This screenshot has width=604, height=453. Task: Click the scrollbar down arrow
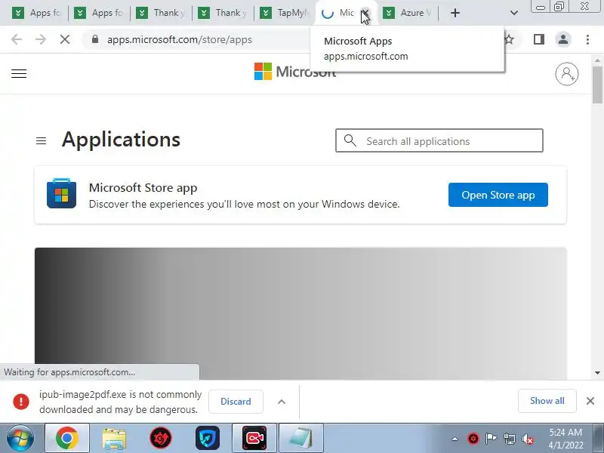pyautogui.click(x=597, y=372)
